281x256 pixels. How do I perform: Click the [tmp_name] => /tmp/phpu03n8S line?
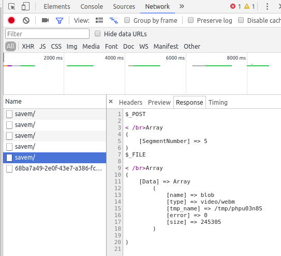point(214,208)
